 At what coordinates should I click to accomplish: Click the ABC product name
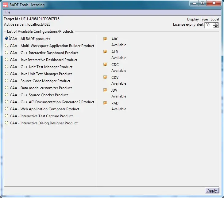115,39
